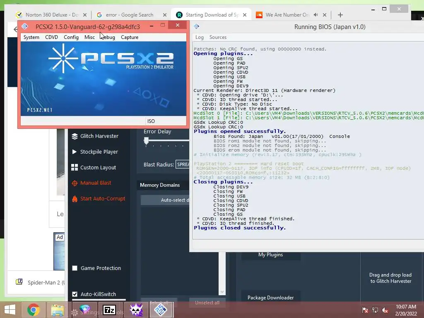Image resolution: width=424 pixels, height=318 pixels.
Task: Click the SoundCloud tab favicon
Action: [x=259, y=15]
